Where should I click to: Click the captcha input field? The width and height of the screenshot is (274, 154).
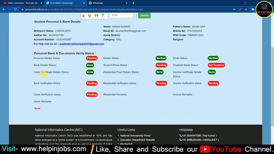(x=121, y=15)
